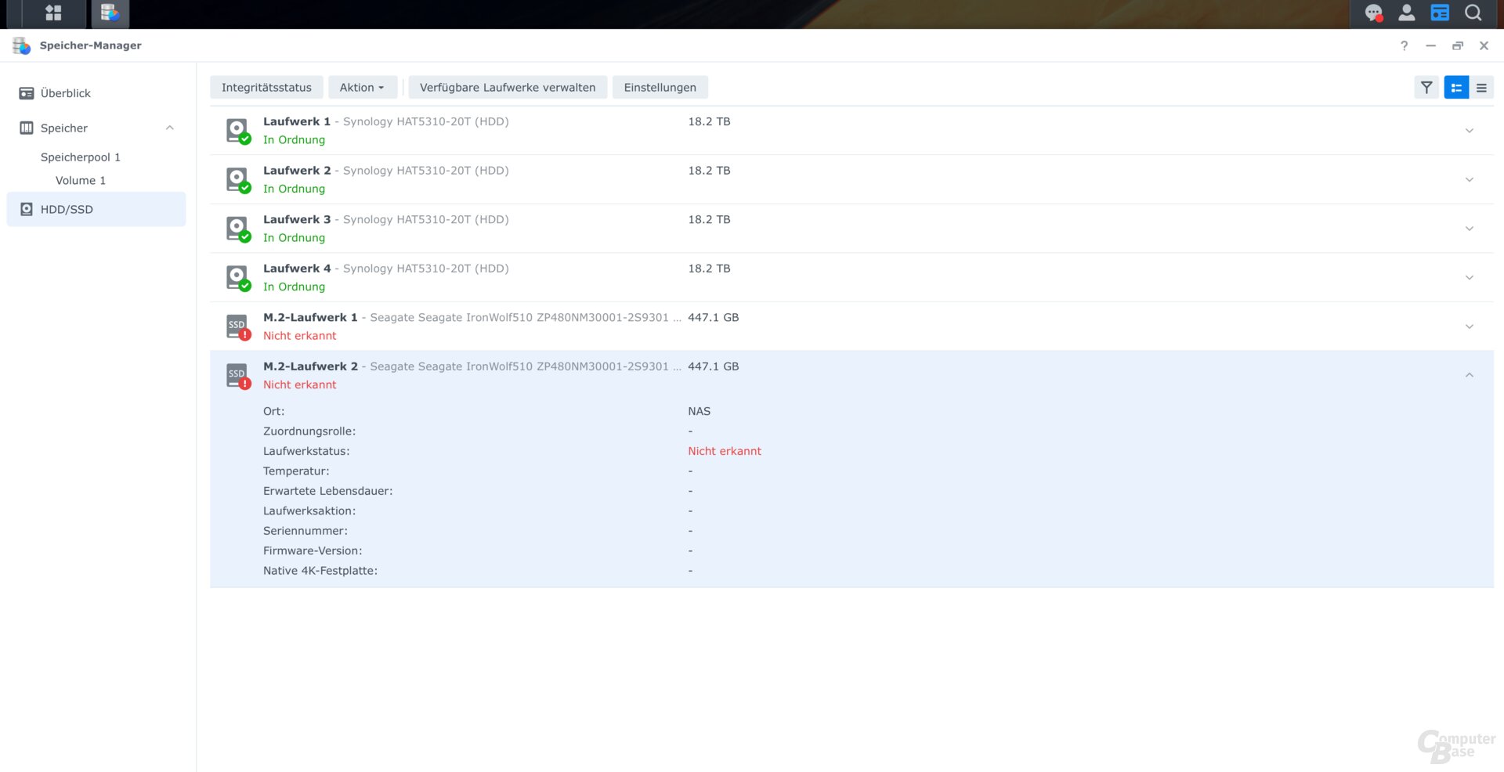The height and width of the screenshot is (772, 1504).
Task: Open the user account options icon
Action: click(1407, 13)
